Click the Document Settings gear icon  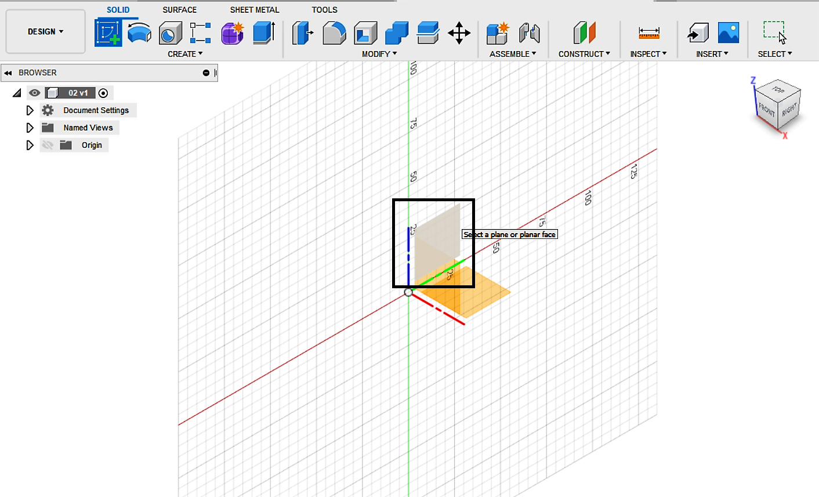tap(48, 110)
